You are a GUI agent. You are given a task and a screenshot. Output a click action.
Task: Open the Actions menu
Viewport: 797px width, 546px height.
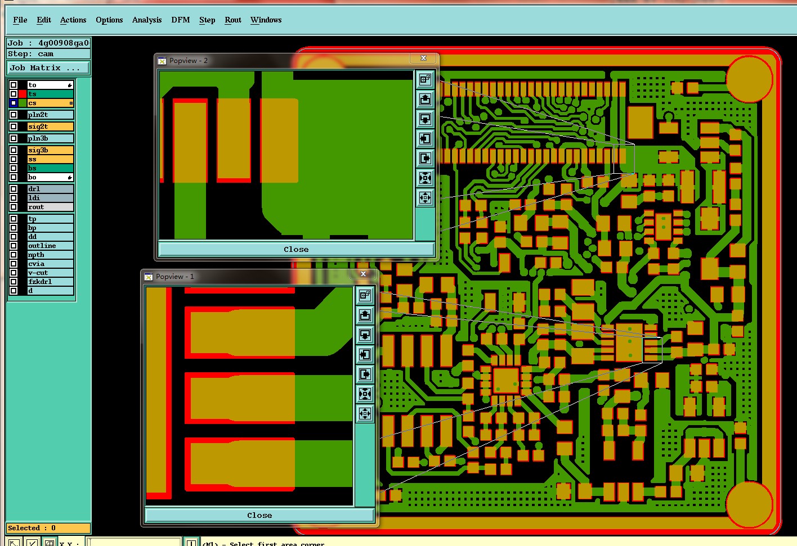73,20
